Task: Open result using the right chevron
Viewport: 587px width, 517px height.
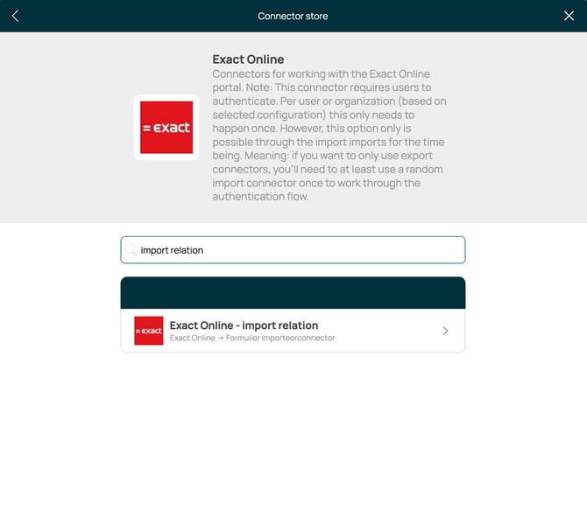Action: coord(445,331)
